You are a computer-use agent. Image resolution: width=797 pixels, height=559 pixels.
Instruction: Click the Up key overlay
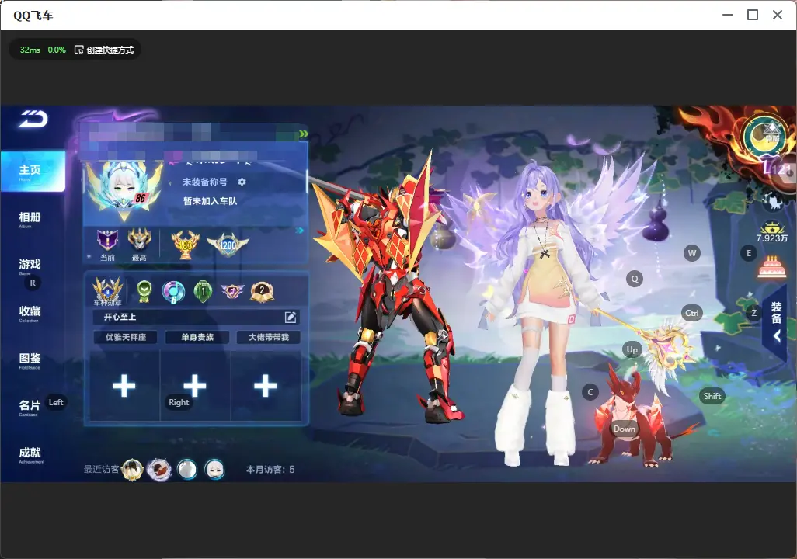632,349
